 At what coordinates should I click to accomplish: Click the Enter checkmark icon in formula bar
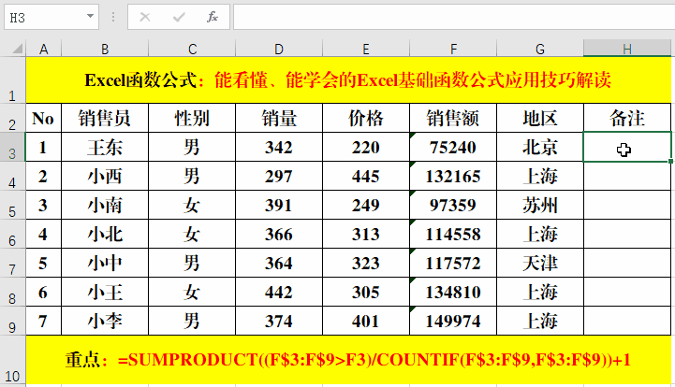179,17
